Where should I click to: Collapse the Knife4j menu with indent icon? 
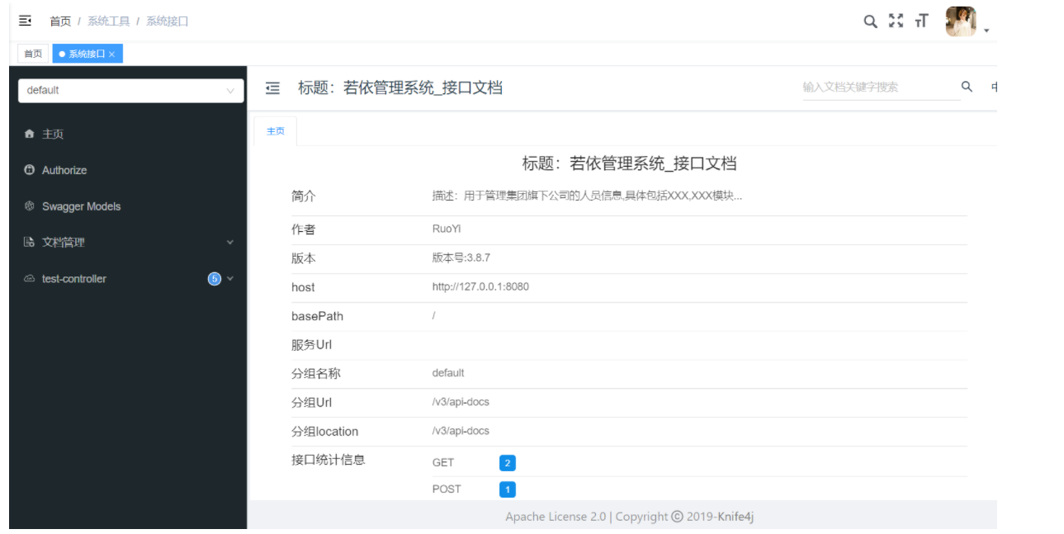tap(272, 88)
